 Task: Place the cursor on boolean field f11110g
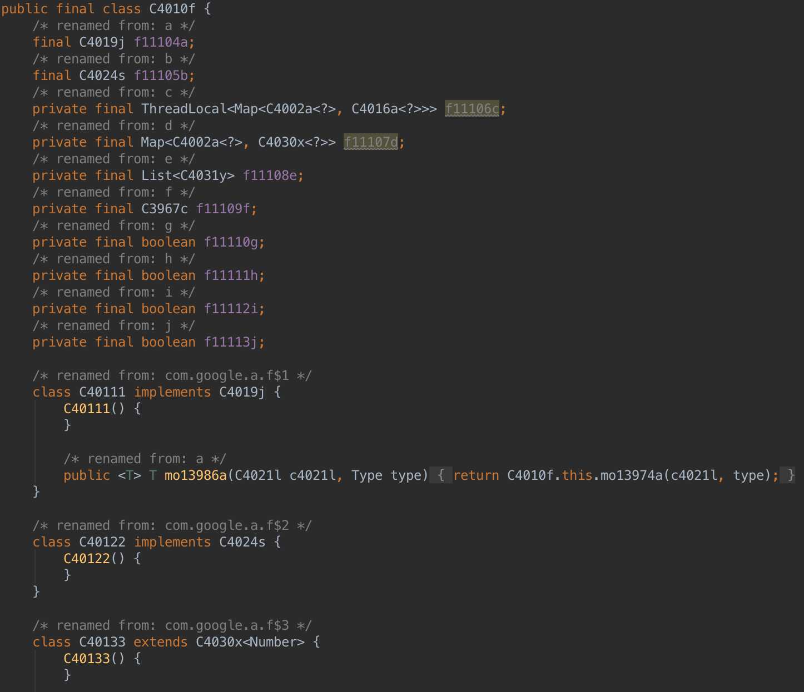click(x=231, y=242)
